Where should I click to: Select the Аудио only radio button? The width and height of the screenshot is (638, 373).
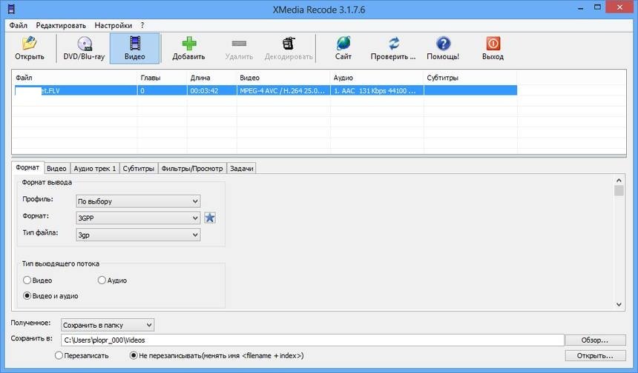click(x=102, y=280)
